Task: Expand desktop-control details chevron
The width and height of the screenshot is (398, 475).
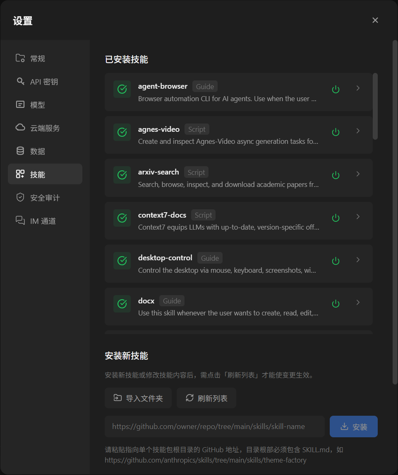Action: click(358, 259)
